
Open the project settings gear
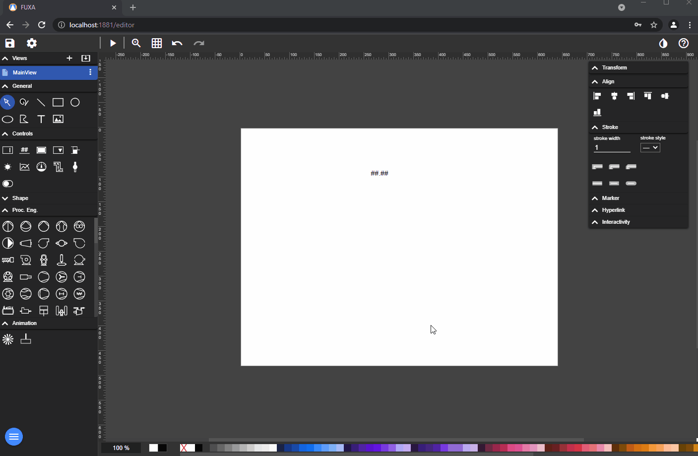pyautogui.click(x=32, y=43)
